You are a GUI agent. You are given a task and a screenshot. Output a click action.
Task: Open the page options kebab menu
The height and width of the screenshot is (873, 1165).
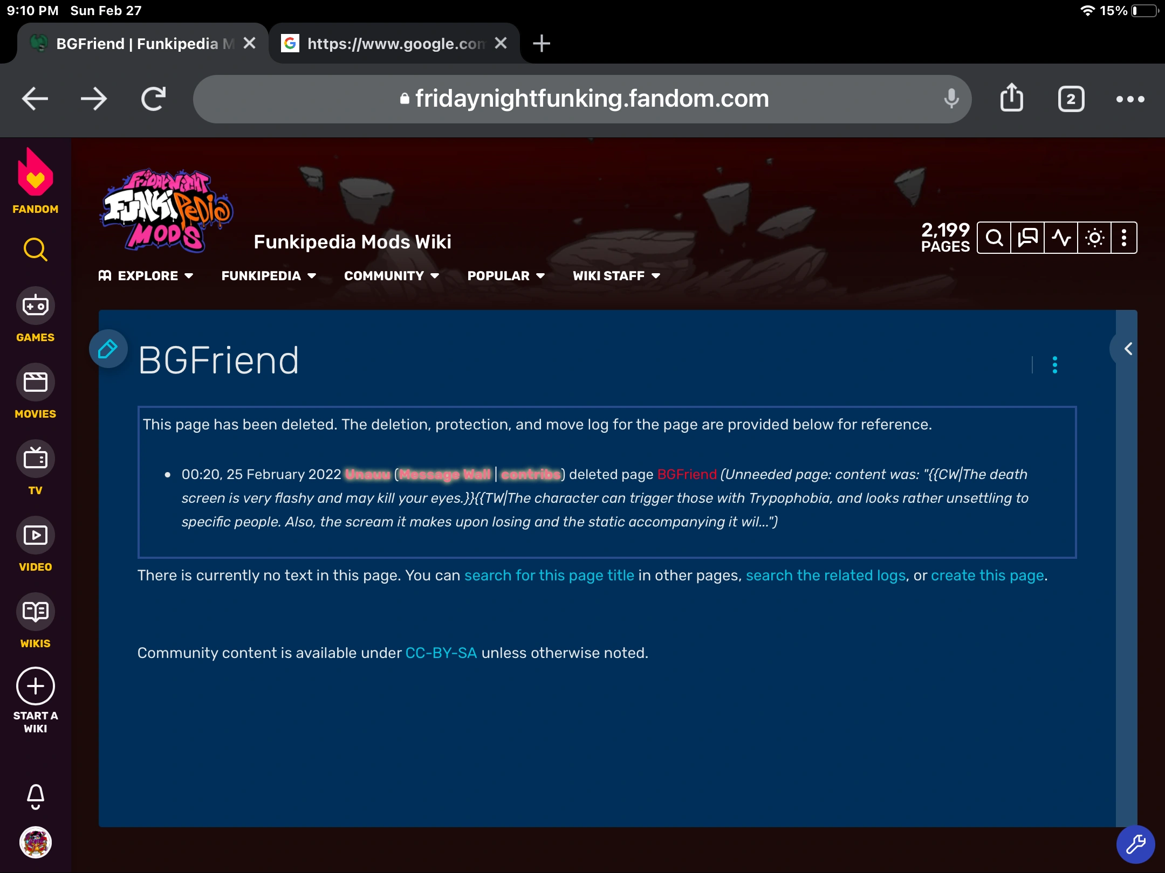1054,365
